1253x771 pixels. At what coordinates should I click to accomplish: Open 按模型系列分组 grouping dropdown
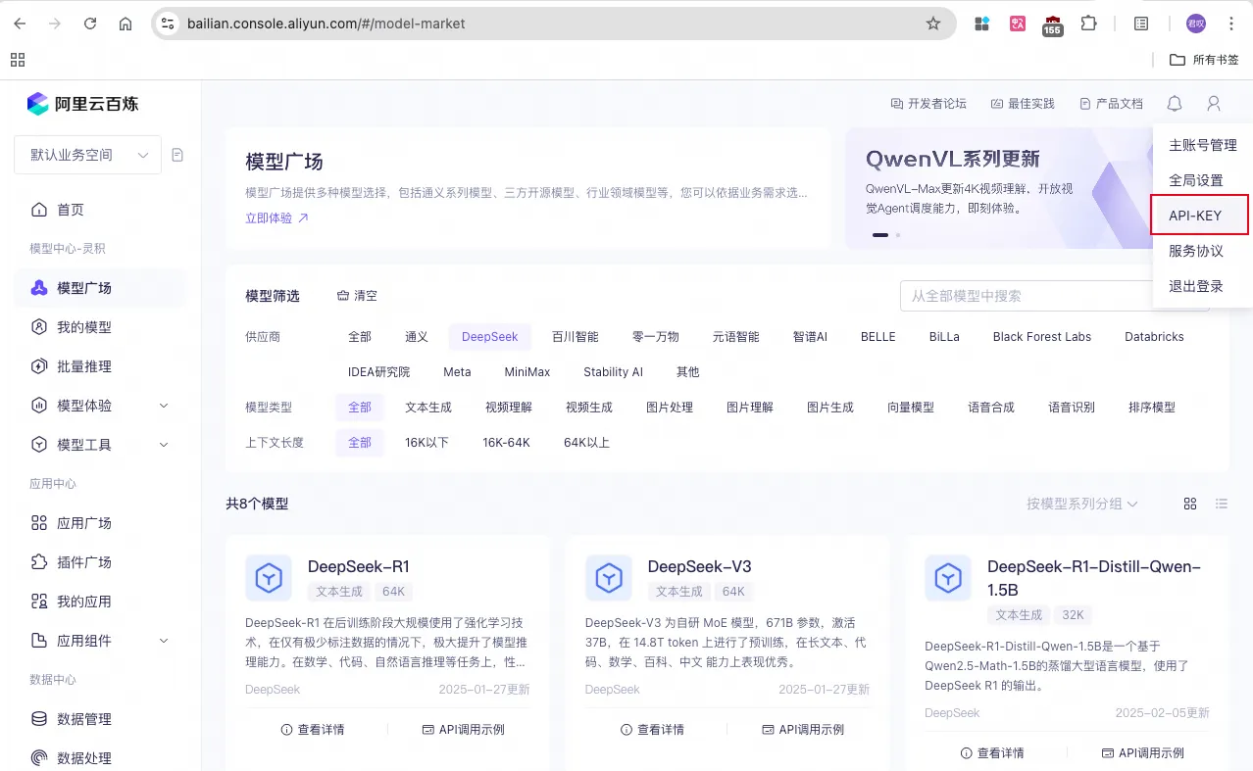click(1082, 504)
